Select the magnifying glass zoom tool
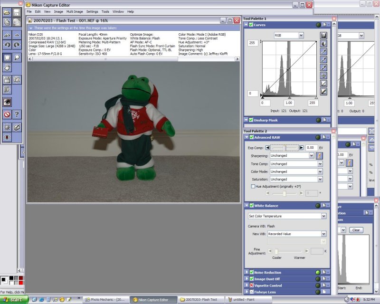The image size is (380, 304). (17, 57)
